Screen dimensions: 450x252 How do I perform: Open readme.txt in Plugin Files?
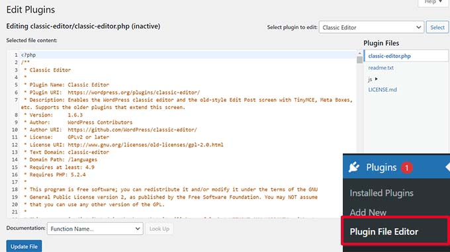(x=381, y=67)
